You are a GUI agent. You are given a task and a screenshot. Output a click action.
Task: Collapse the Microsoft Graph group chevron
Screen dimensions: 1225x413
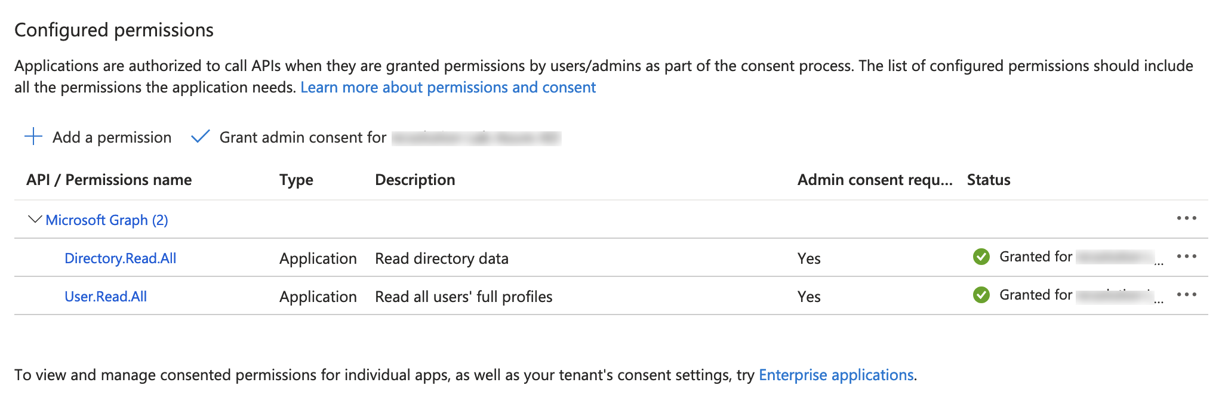coord(35,220)
